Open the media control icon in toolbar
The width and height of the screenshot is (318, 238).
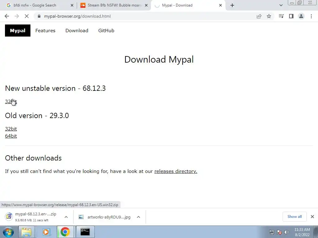pos(281,16)
